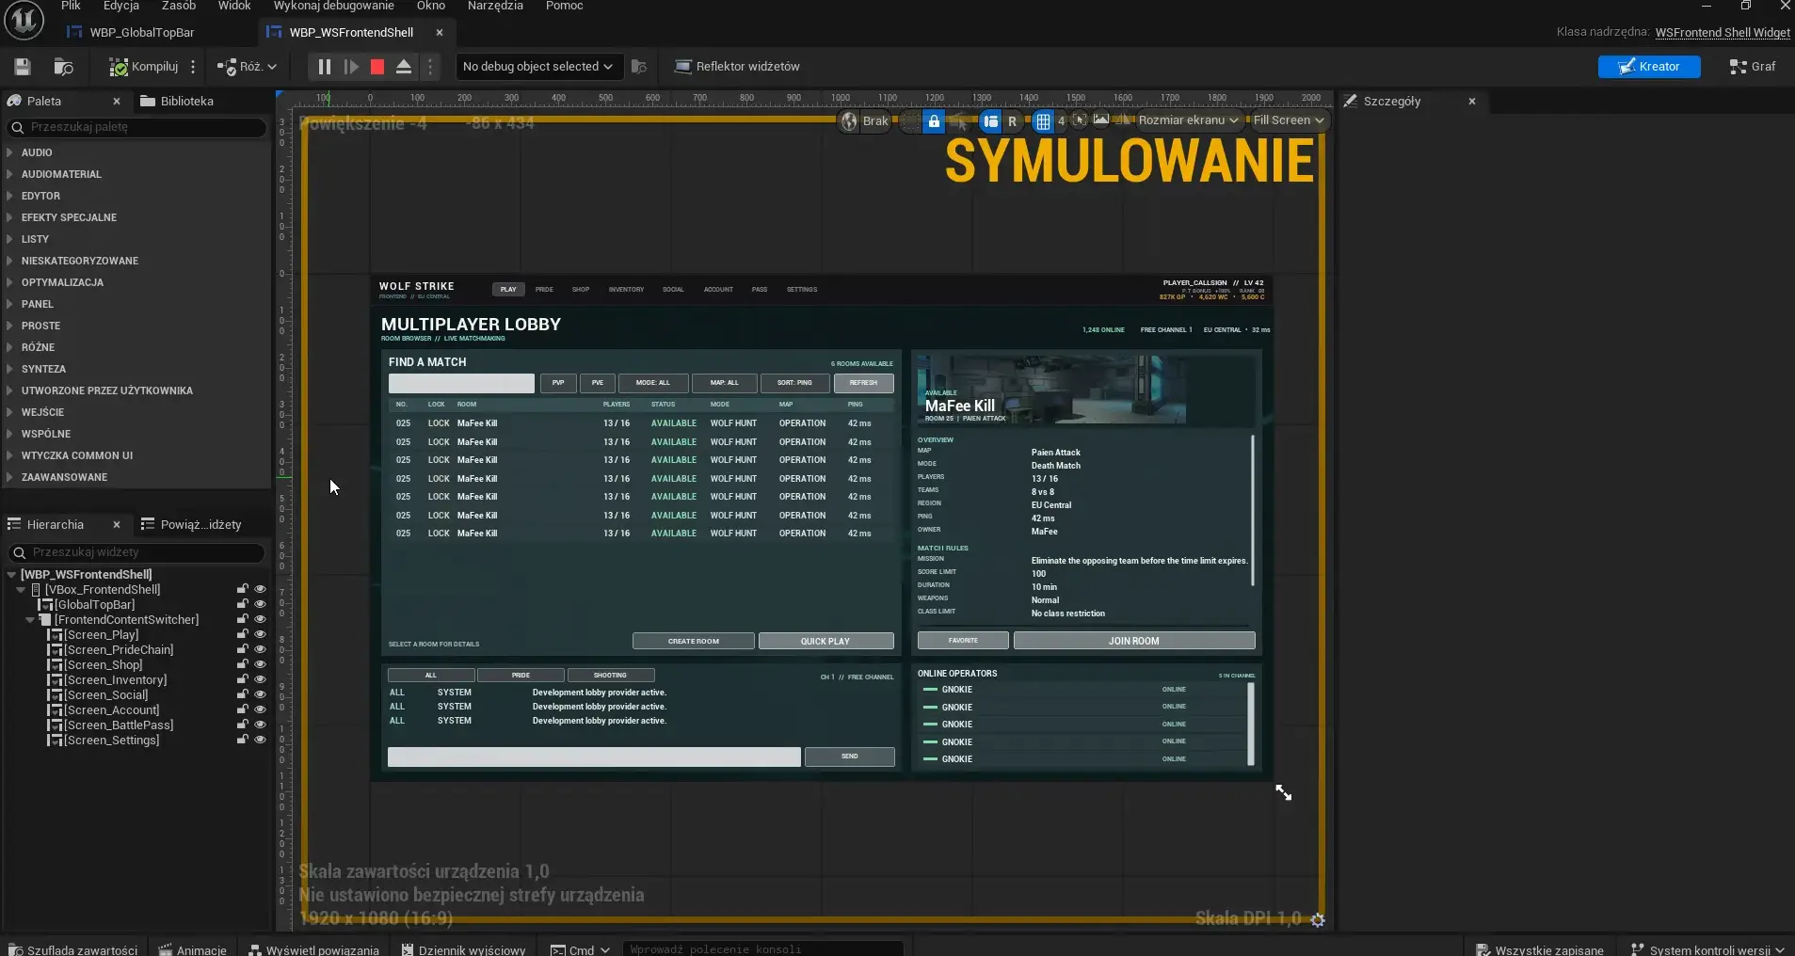Viewport: 1795px width, 956px height.
Task: Click the localization globe icon
Action: pyautogui.click(x=849, y=121)
